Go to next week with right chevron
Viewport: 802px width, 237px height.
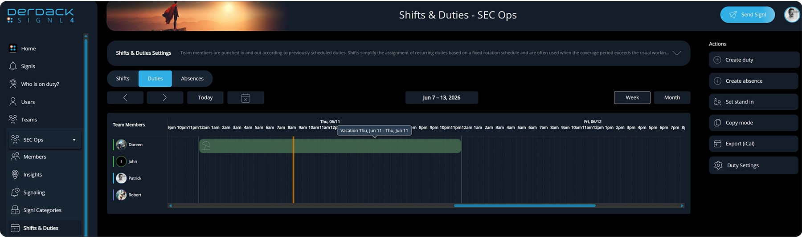[165, 98]
